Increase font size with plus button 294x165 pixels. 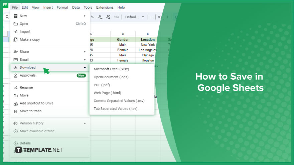click(168, 17)
